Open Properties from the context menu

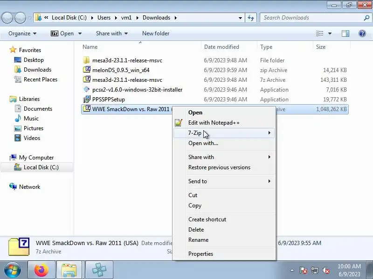click(x=224, y=254)
